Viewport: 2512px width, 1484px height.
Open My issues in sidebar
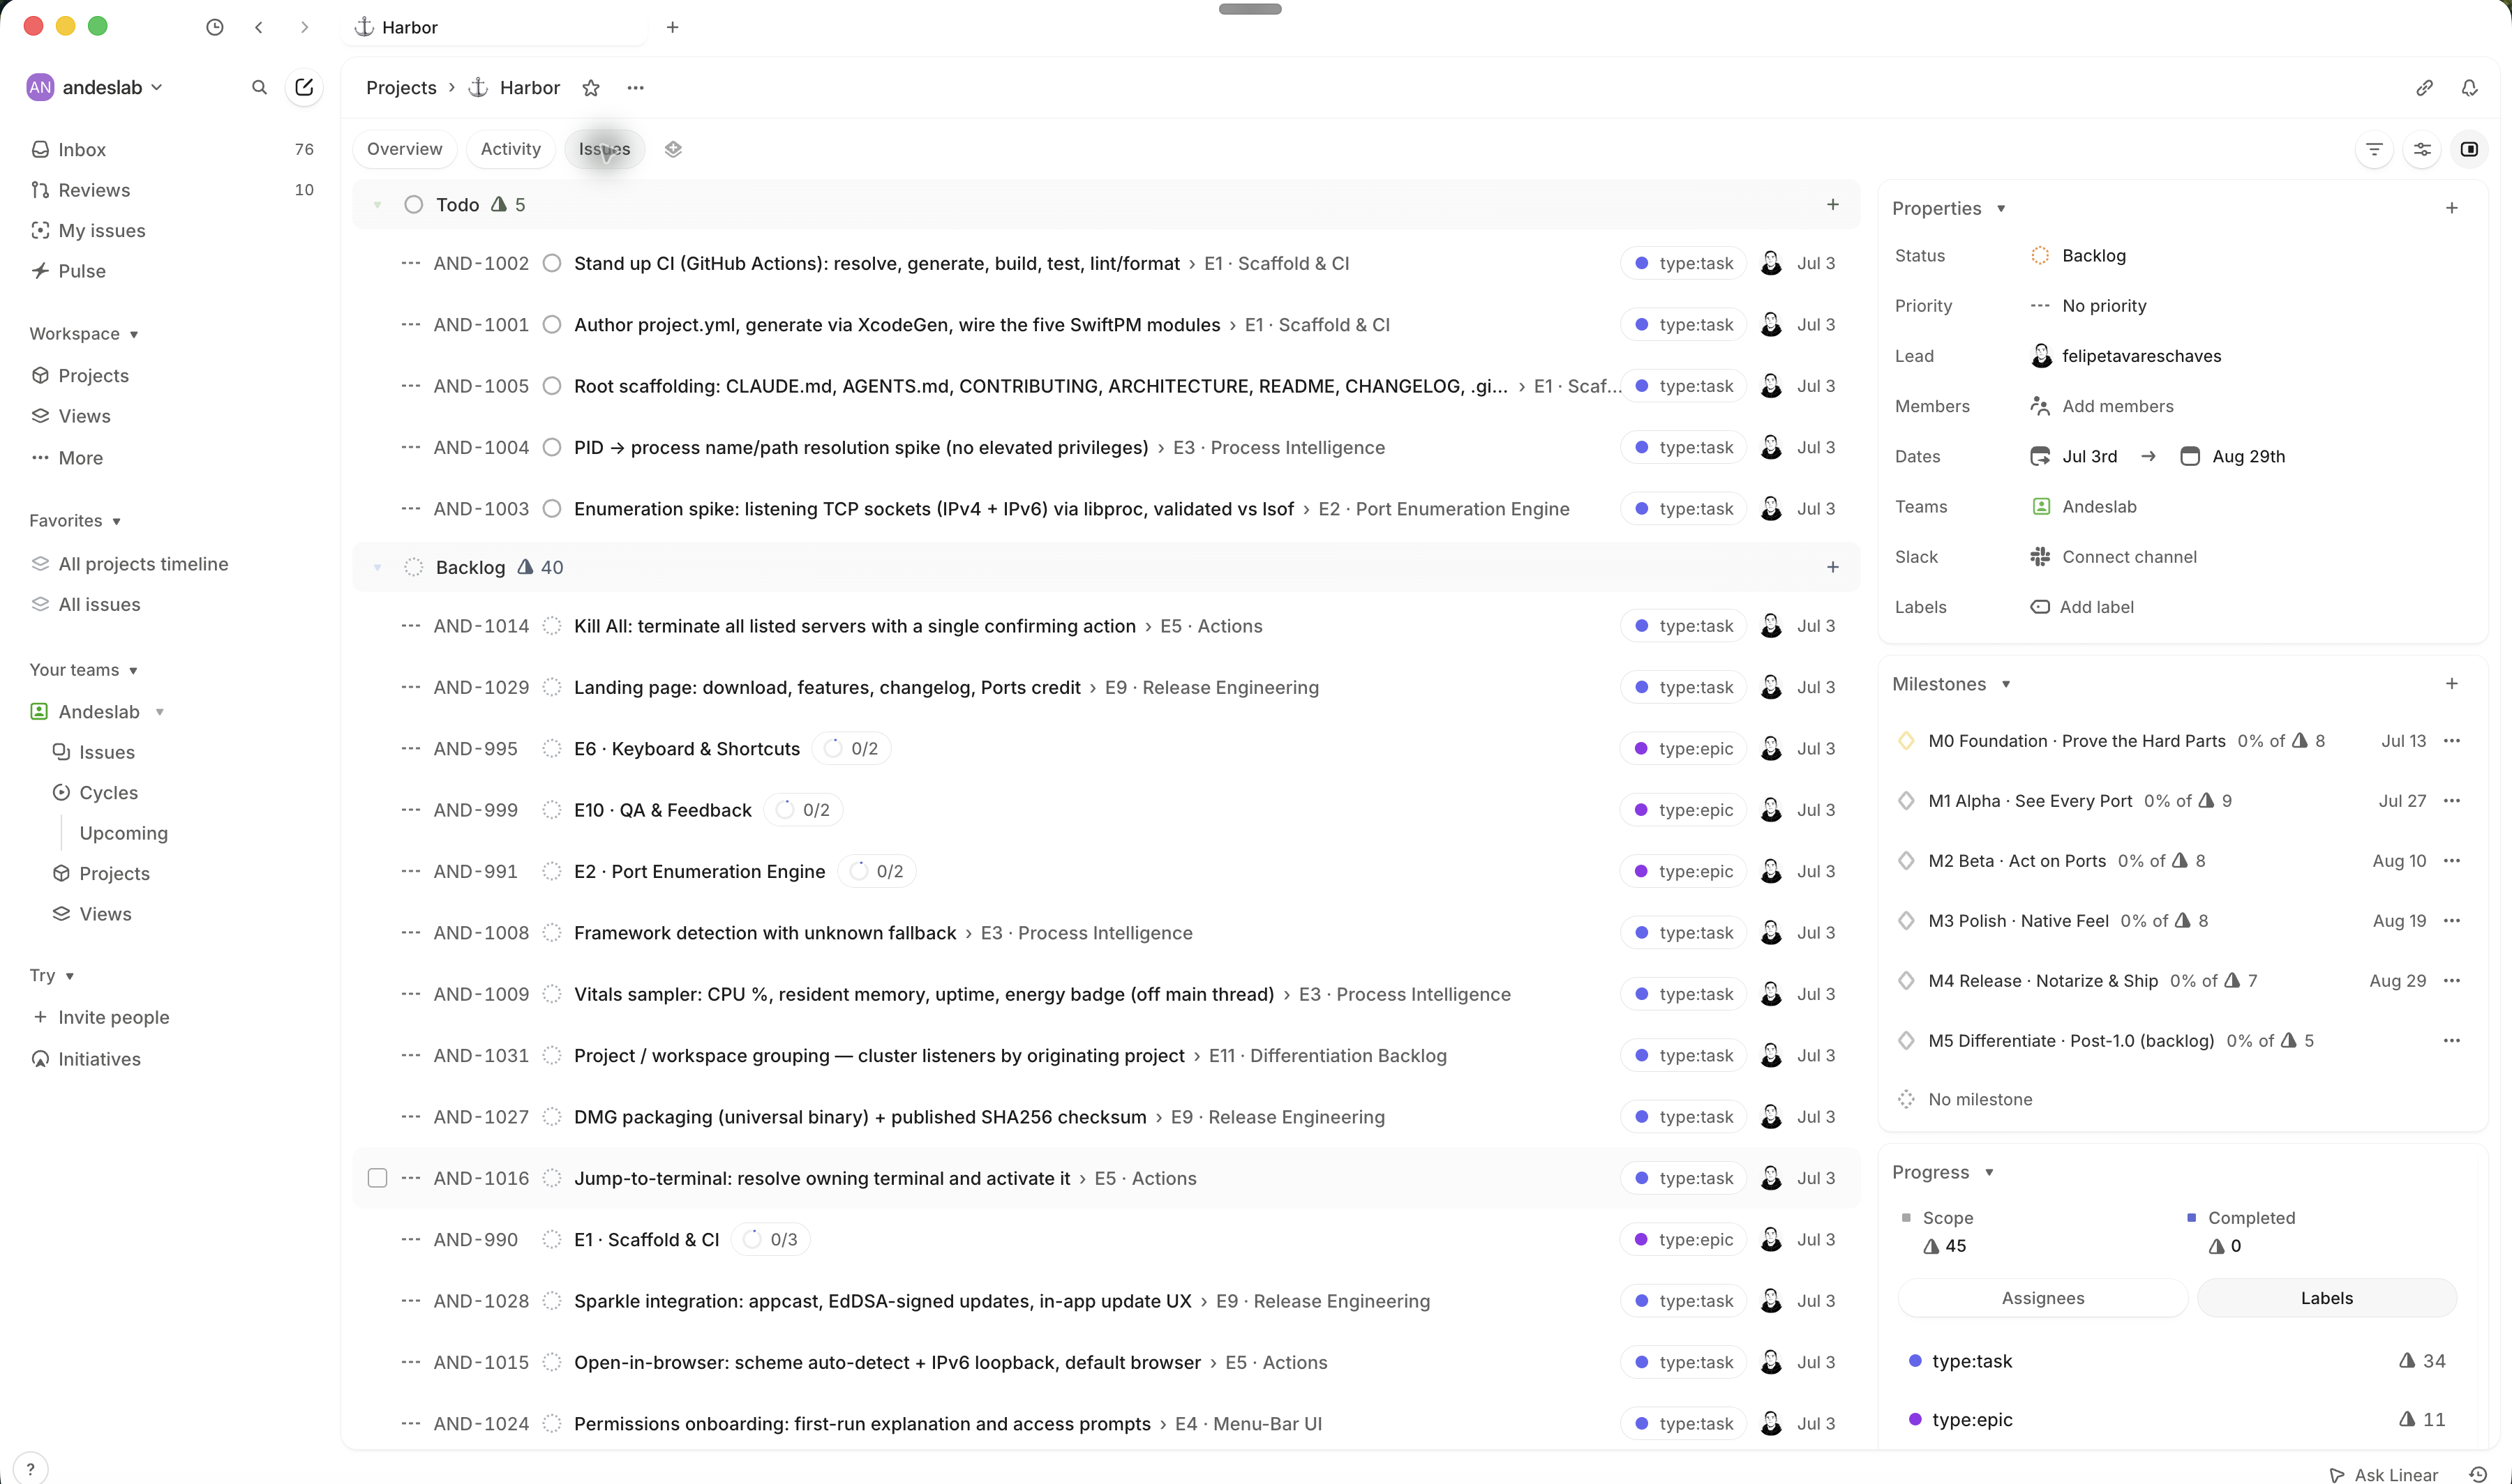[x=172, y=230]
